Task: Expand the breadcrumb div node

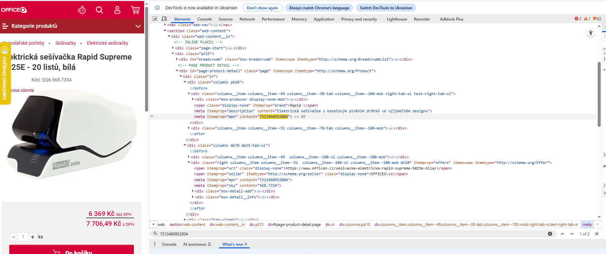Action: (177, 59)
